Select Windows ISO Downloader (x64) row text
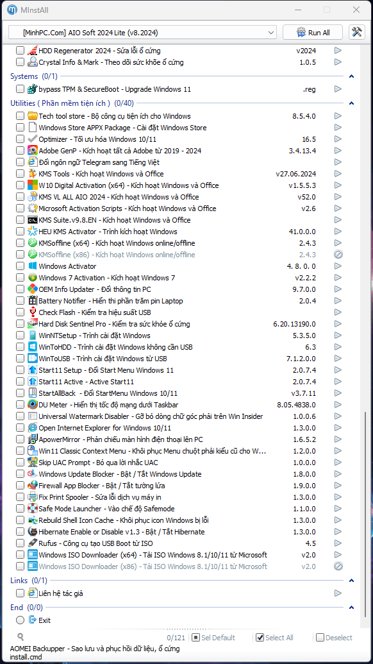Image resolution: width=373 pixels, height=664 pixels. [x=153, y=555]
